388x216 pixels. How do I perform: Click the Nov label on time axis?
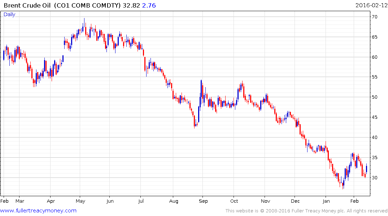pos(266,201)
